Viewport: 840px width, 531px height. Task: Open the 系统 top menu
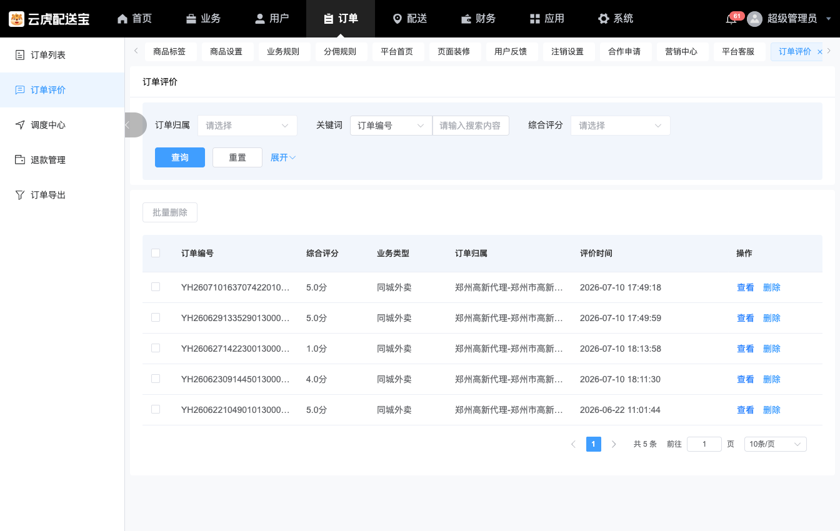(x=616, y=19)
